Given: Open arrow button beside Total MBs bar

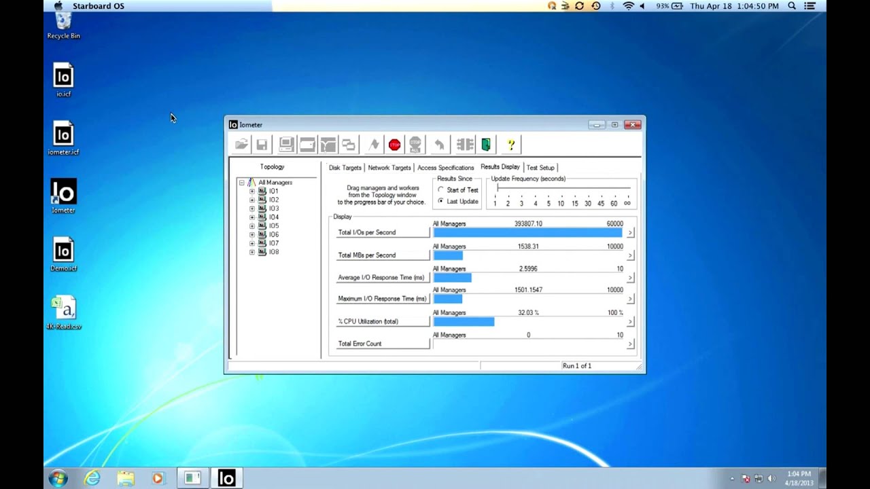Looking at the screenshot, I should (630, 255).
